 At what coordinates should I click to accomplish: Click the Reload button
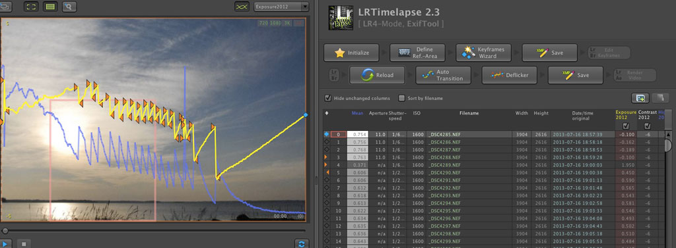(377, 75)
